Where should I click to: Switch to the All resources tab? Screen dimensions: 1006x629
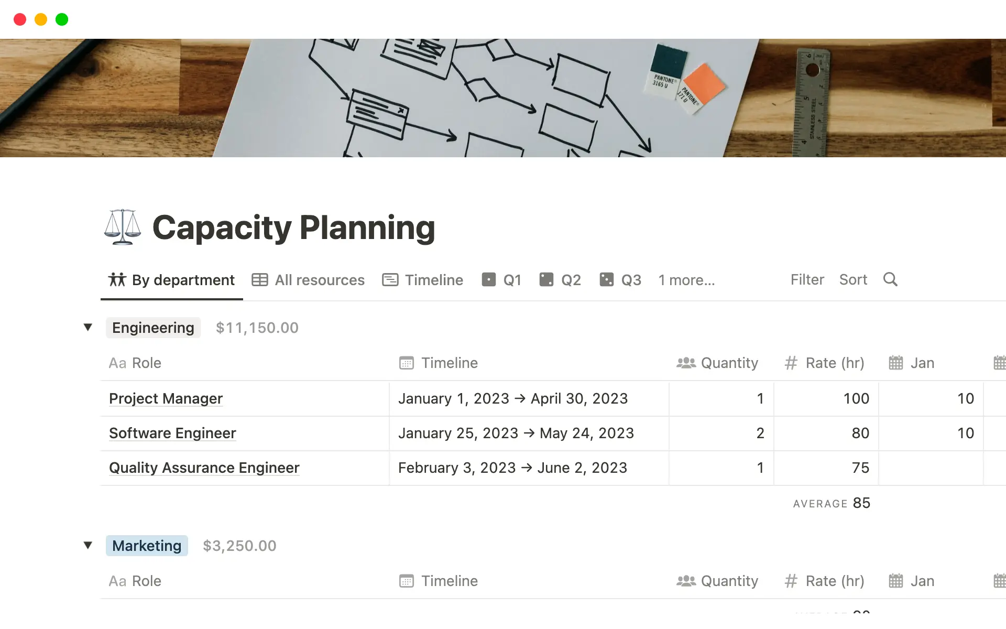coord(320,279)
